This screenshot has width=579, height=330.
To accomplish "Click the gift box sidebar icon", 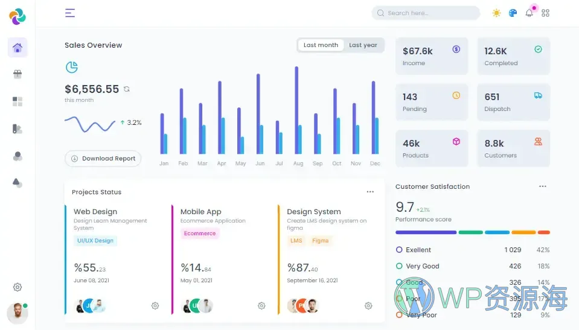I will coord(18,74).
